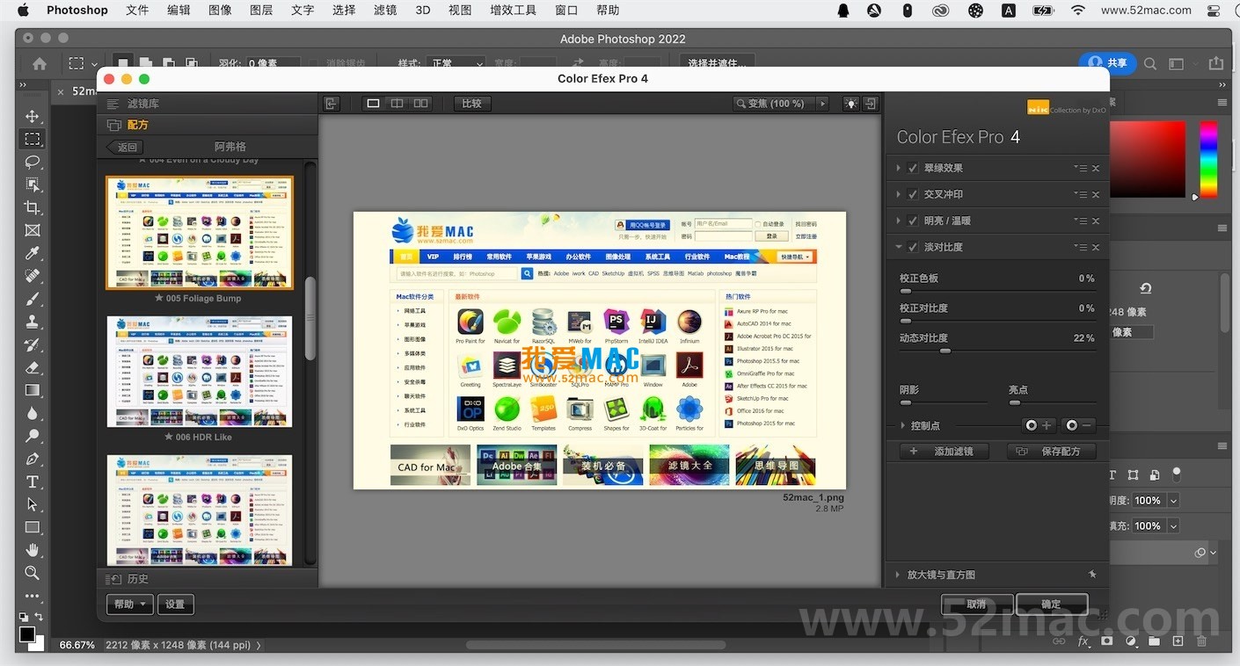
Task: Select the Brush tool
Action: [33, 299]
